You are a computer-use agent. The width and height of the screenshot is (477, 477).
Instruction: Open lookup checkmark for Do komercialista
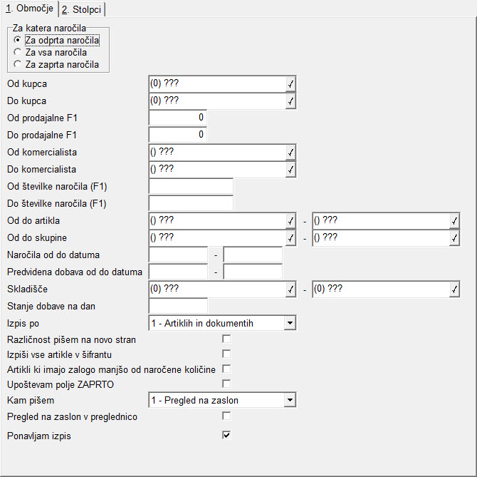pyautogui.click(x=290, y=170)
